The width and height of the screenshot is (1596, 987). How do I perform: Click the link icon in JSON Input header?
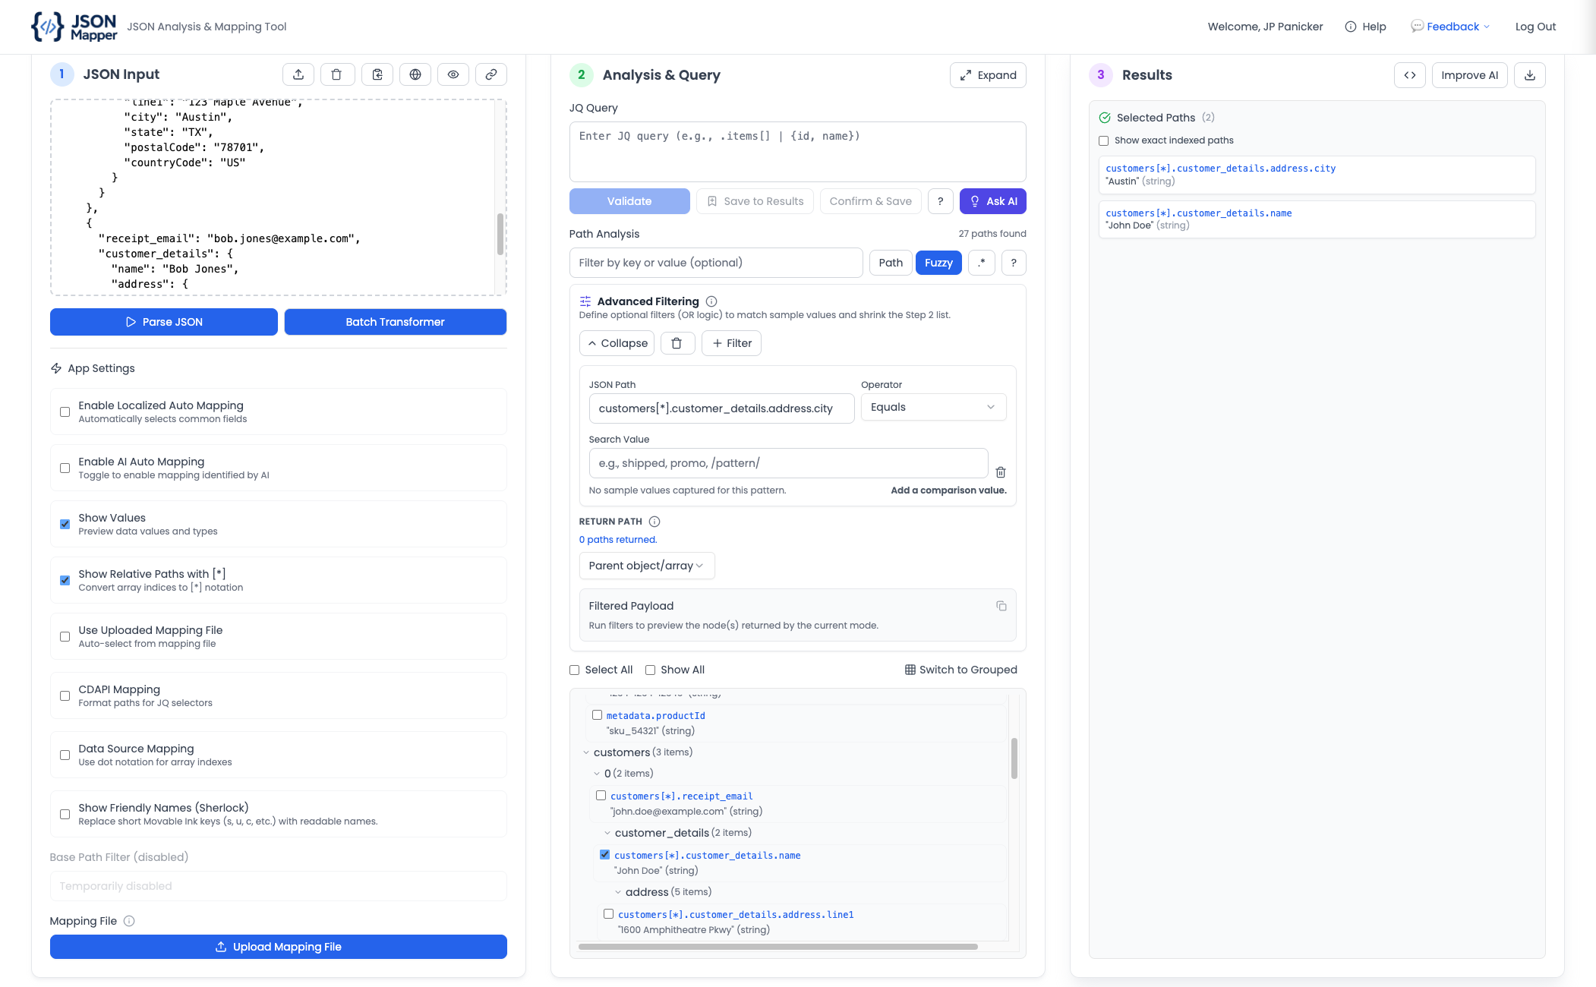coord(491,74)
